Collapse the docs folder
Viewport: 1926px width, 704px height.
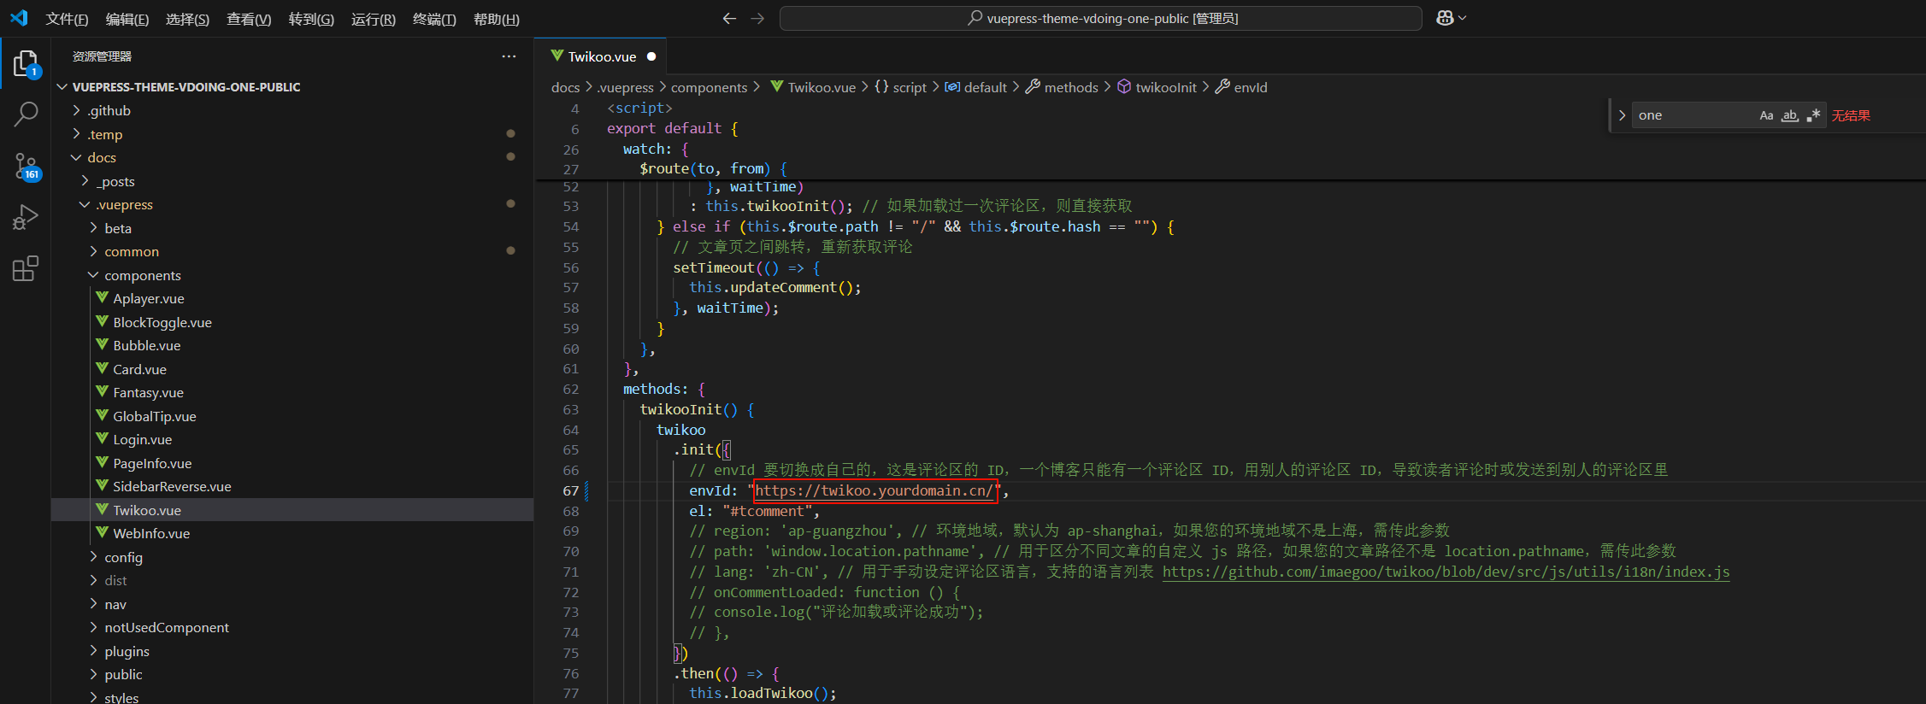pos(77,157)
